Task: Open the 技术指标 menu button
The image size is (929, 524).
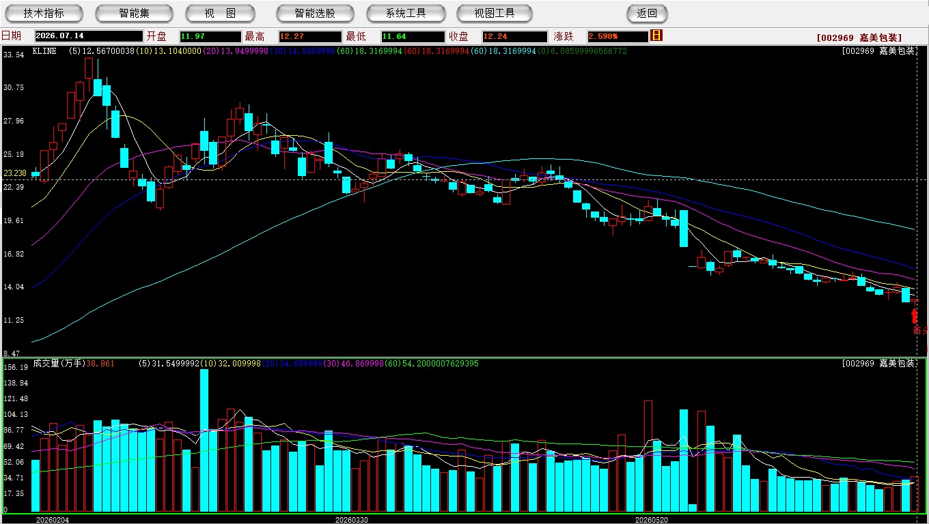Action: click(x=44, y=13)
